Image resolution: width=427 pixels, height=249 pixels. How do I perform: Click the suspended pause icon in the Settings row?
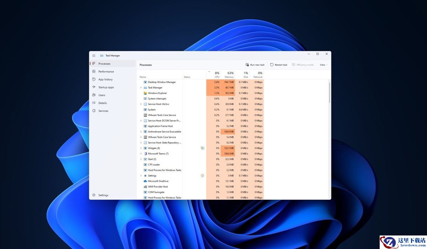coord(202,175)
